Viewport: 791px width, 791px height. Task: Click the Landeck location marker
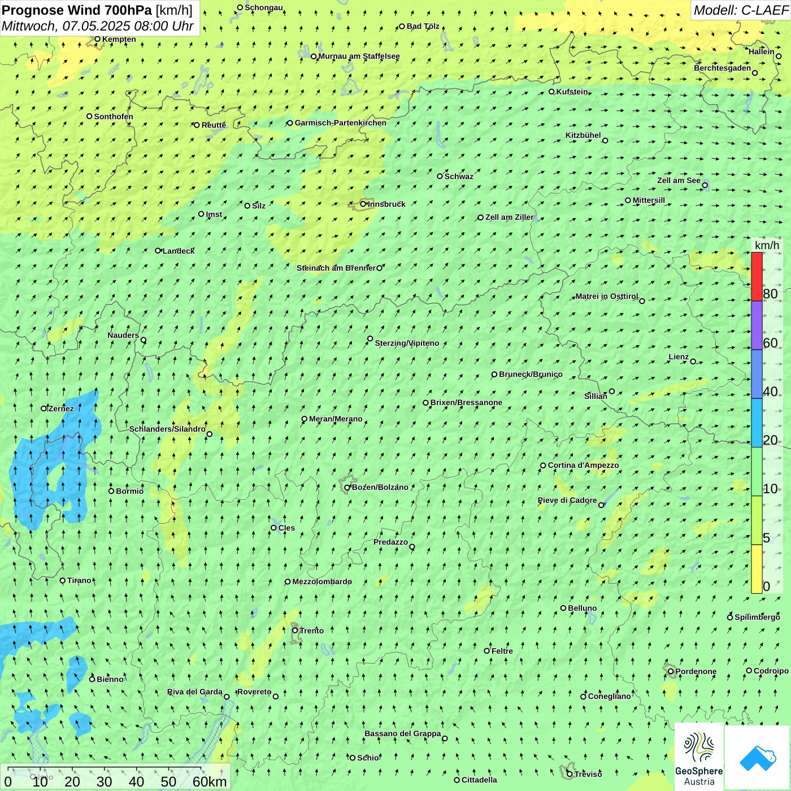tap(158, 251)
